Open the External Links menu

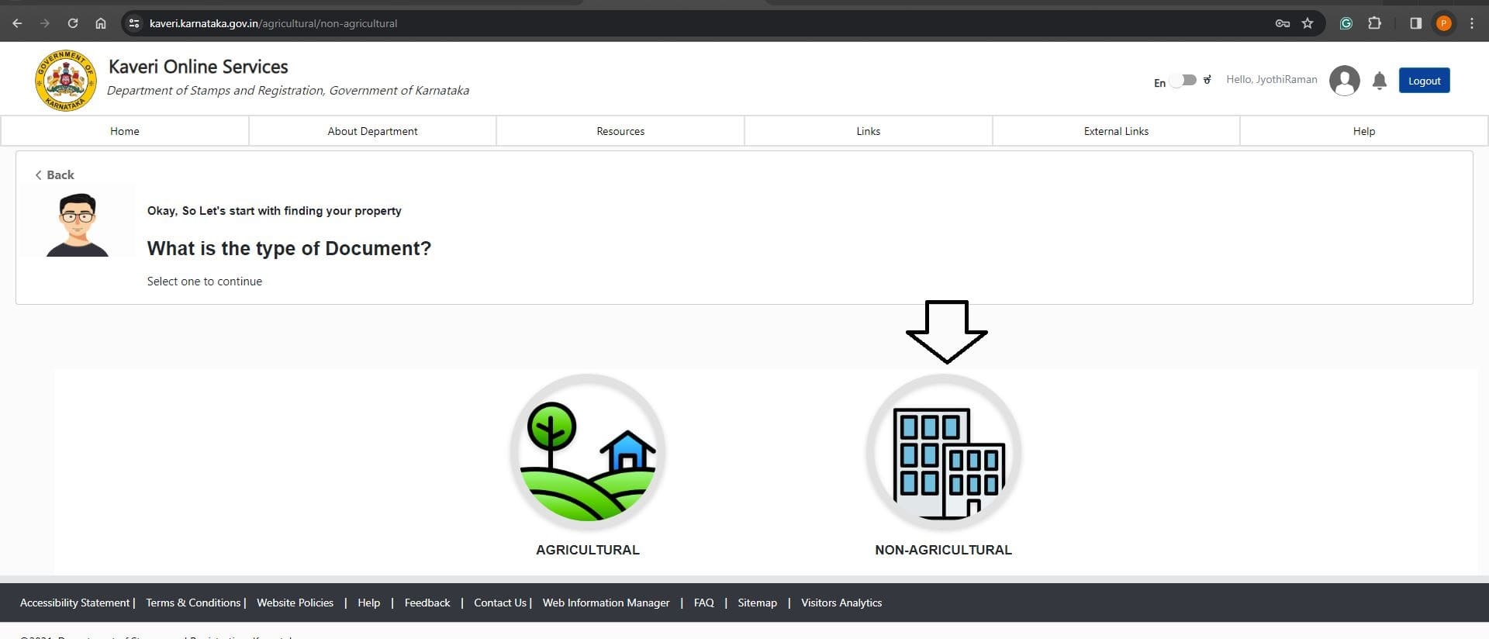pos(1116,131)
